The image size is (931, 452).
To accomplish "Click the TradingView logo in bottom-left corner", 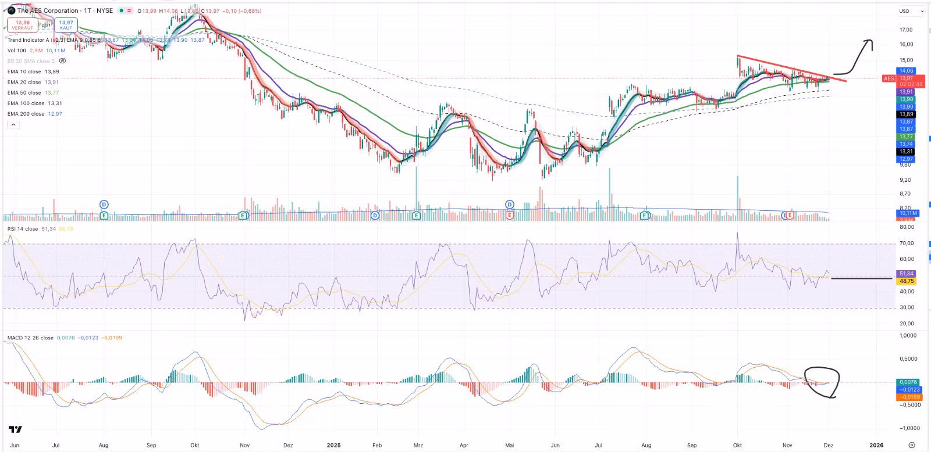I will coord(15,429).
